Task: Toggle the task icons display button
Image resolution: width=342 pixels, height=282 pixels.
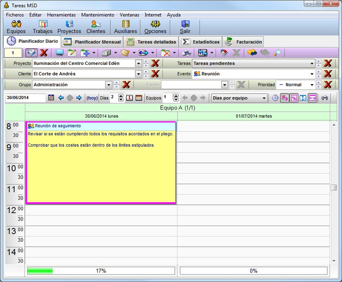Action: pos(285,98)
